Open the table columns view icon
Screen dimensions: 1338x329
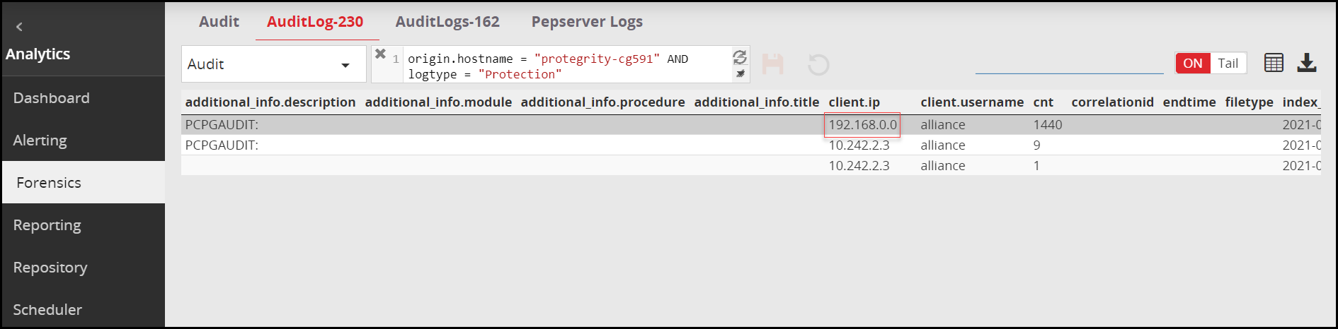point(1274,63)
